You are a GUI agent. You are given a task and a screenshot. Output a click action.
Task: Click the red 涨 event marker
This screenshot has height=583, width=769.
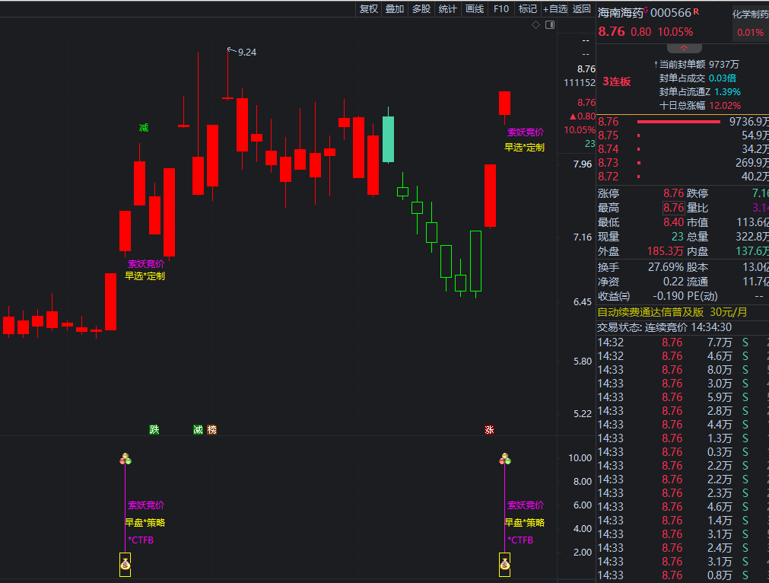pyautogui.click(x=490, y=430)
